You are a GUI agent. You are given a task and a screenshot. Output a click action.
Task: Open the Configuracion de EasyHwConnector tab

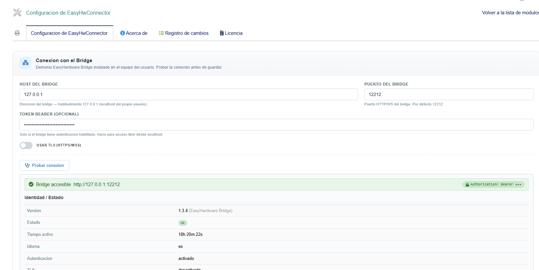[69, 33]
